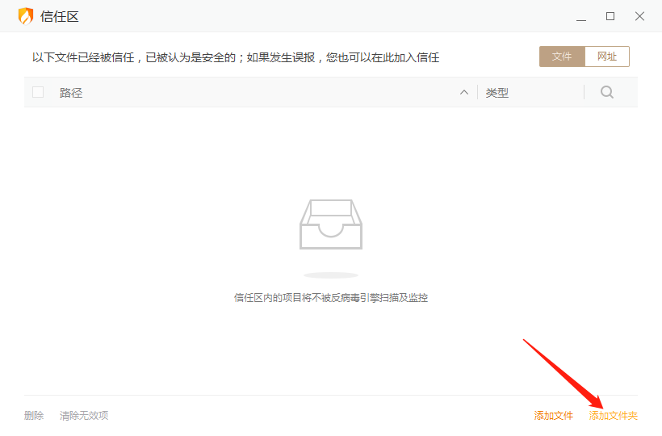662x436 pixels.
Task: Toggle sort order using the 路径 column chevron
Action: pyautogui.click(x=464, y=92)
